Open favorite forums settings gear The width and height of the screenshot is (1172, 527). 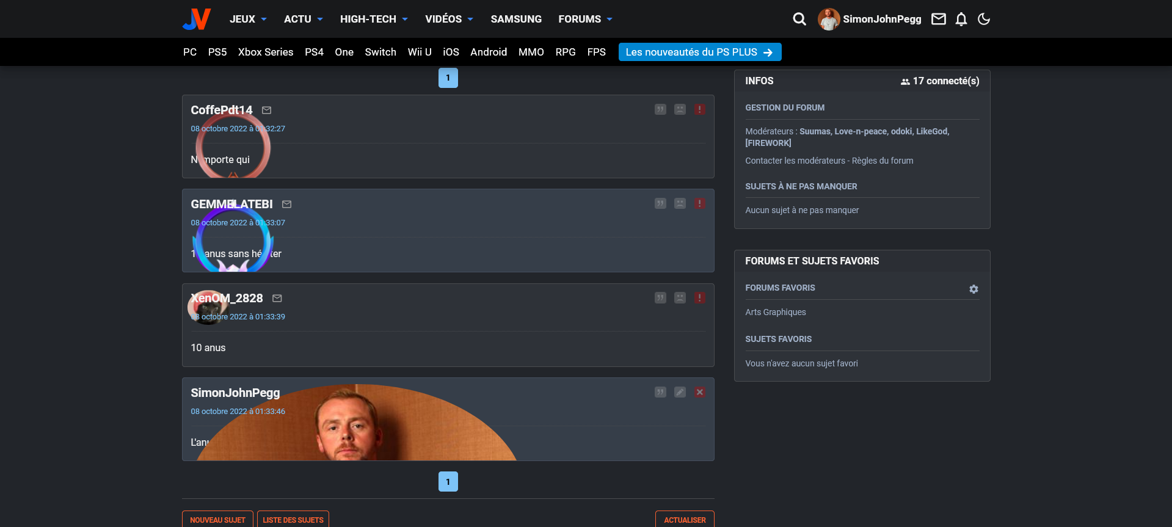(x=974, y=289)
